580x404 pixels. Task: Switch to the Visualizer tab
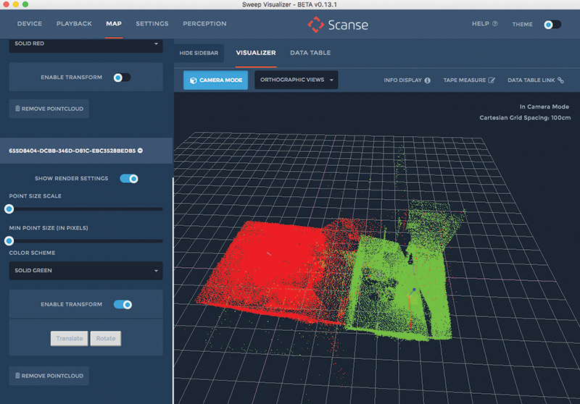(x=256, y=53)
